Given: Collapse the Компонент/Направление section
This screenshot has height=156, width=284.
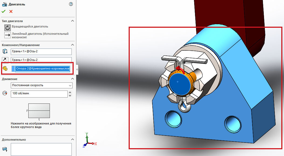Looking at the screenshot, I should pos(72,45).
